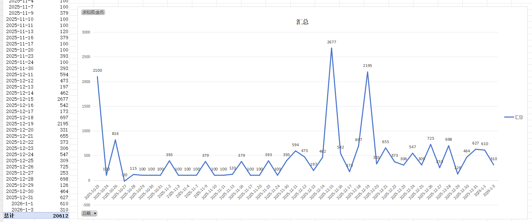This screenshot has width=532, height=222.
Task: Select the 2677 peak data label on chart
Action: pyautogui.click(x=332, y=42)
